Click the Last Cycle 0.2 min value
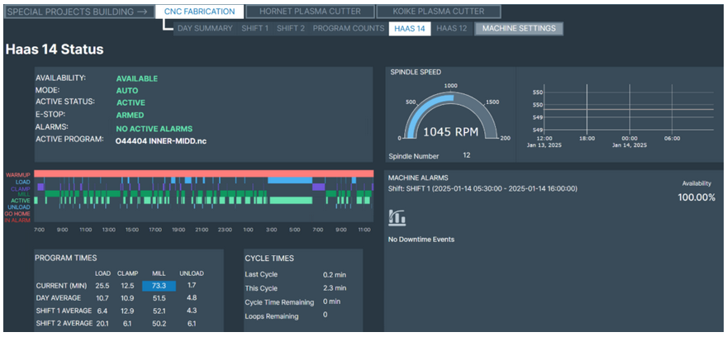 click(x=335, y=274)
